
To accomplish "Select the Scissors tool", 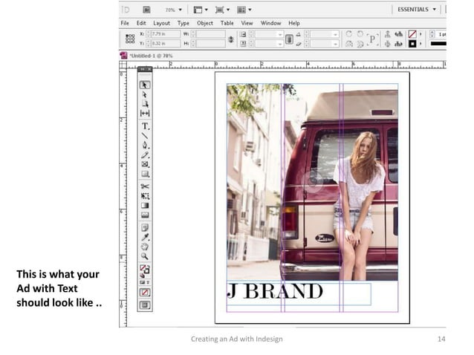I will (x=145, y=186).
